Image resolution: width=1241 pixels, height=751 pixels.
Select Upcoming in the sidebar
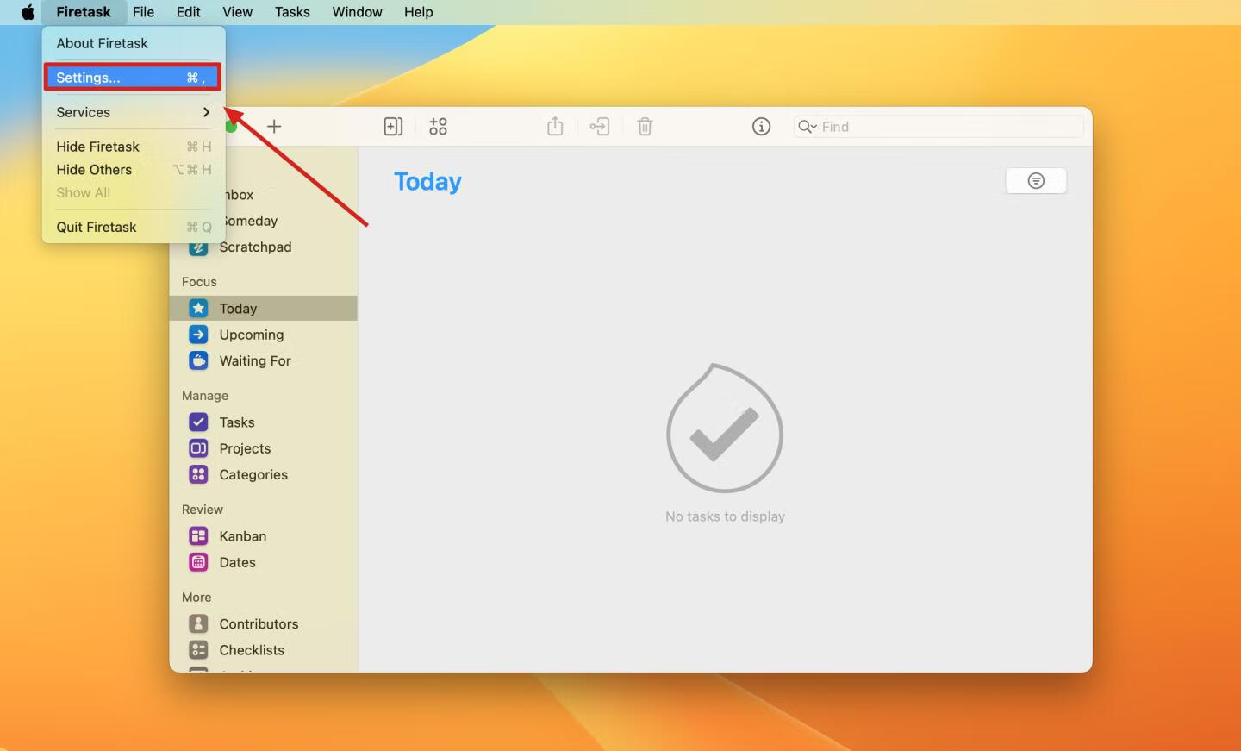click(x=251, y=335)
